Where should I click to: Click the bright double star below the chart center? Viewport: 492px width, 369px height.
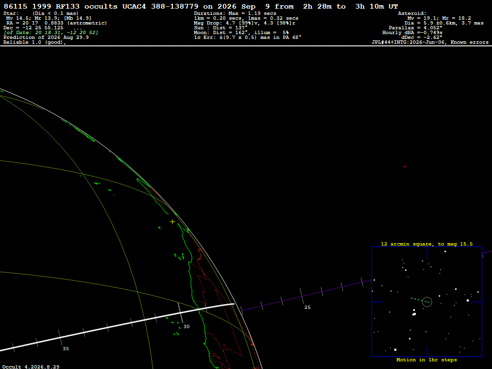coord(414,313)
